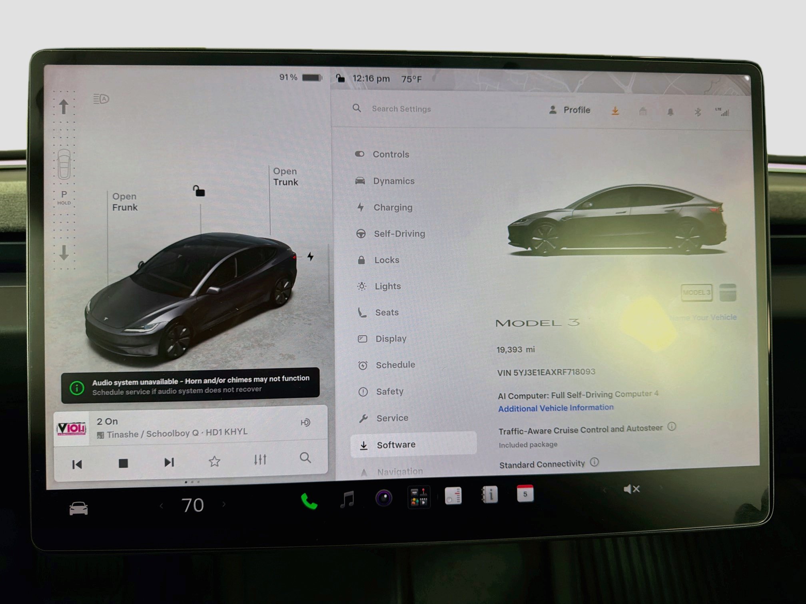Launch the dashcam camera app
Screen dimensions: 806x604
(384, 498)
